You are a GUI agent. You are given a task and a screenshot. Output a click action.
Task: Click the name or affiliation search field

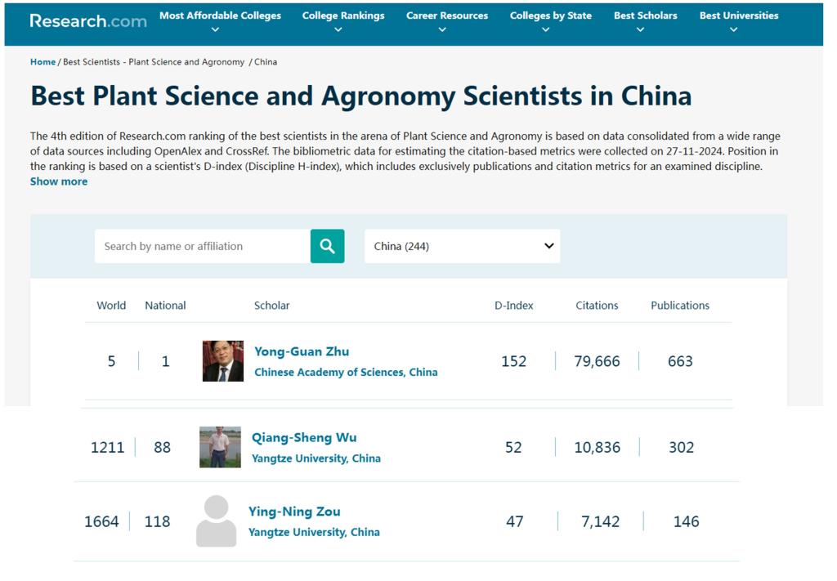[x=202, y=246]
